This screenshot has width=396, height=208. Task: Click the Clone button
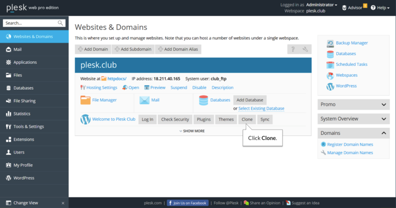[247, 119]
